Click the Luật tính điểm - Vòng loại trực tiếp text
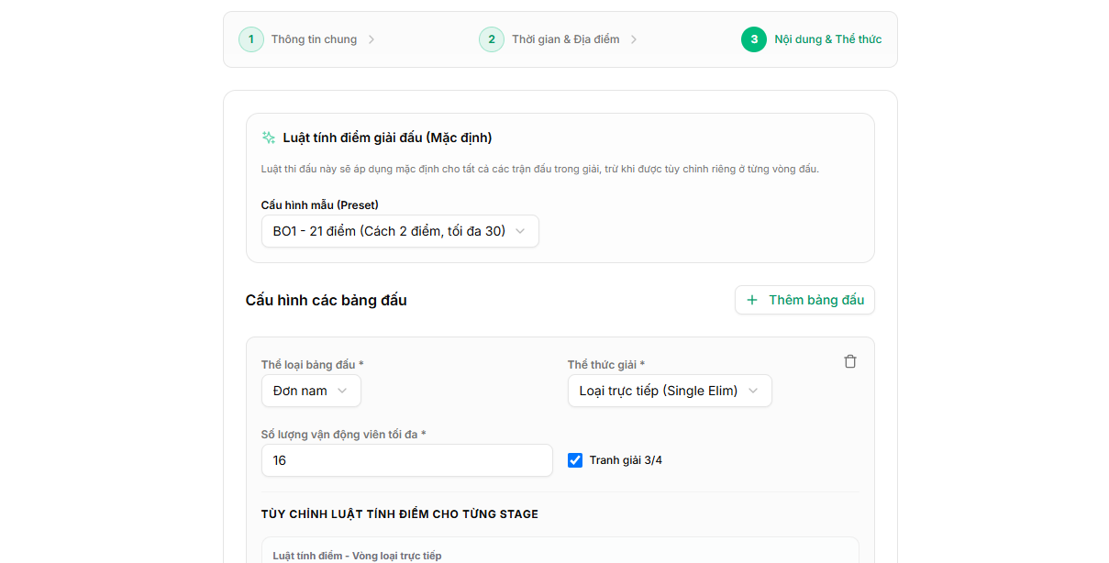The height and width of the screenshot is (563, 1109). pyautogui.click(x=357, y=556)
